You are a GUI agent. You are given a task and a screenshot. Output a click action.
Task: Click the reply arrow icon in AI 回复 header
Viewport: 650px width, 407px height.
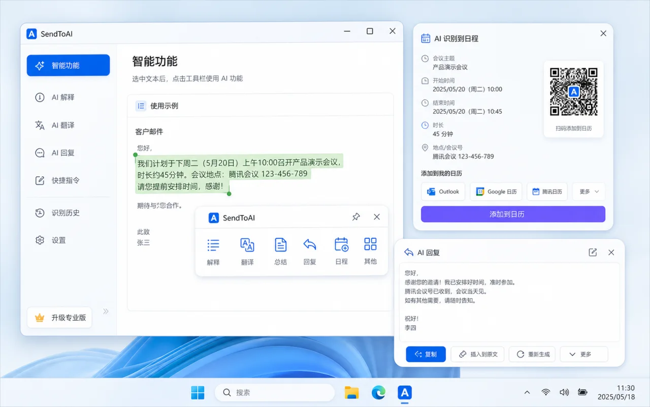409,253
